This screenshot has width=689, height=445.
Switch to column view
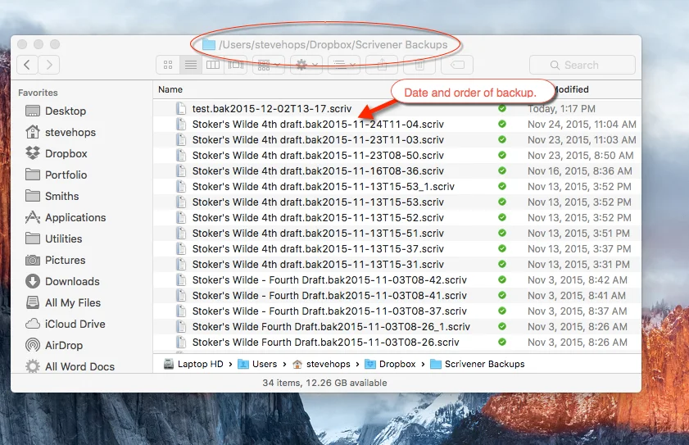213,65
